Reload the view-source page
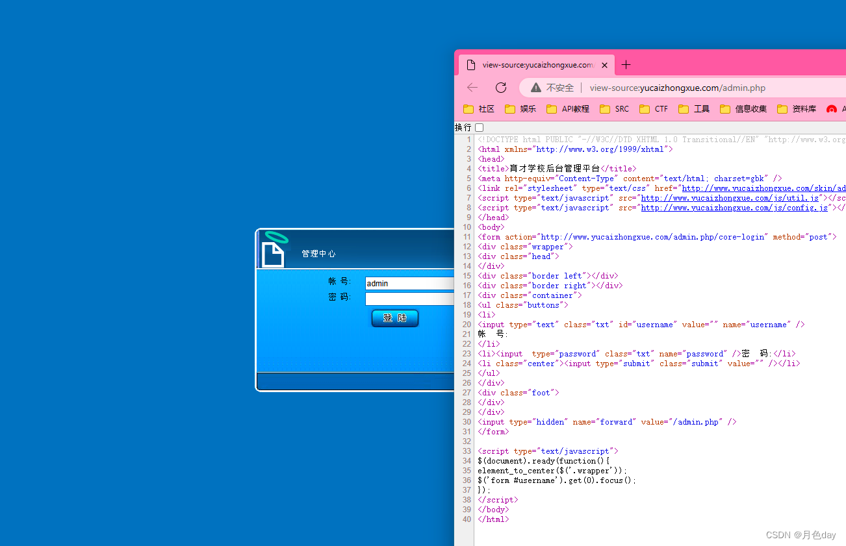This screenshot has width=846, height=546. point(501,88)
